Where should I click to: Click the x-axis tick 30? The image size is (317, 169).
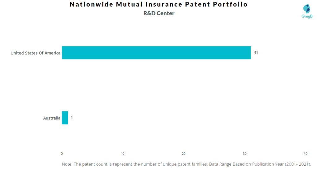click(x=245, y=154)
